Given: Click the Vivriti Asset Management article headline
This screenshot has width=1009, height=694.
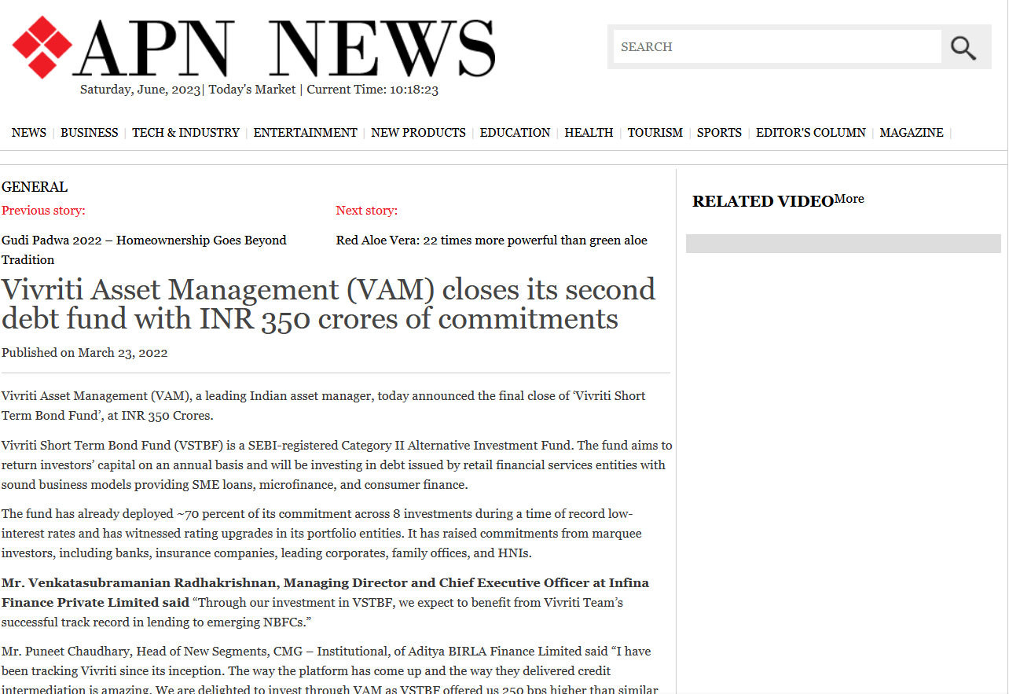Looking at the screenshot, I should 328,304.
